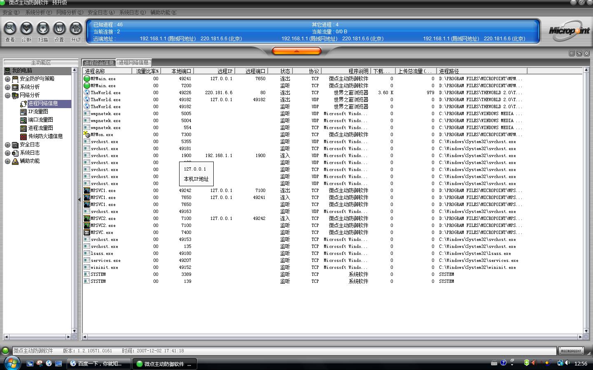Open 端口流量图 tree entry
Screen dimensions: 593x370
coord(40,120)
